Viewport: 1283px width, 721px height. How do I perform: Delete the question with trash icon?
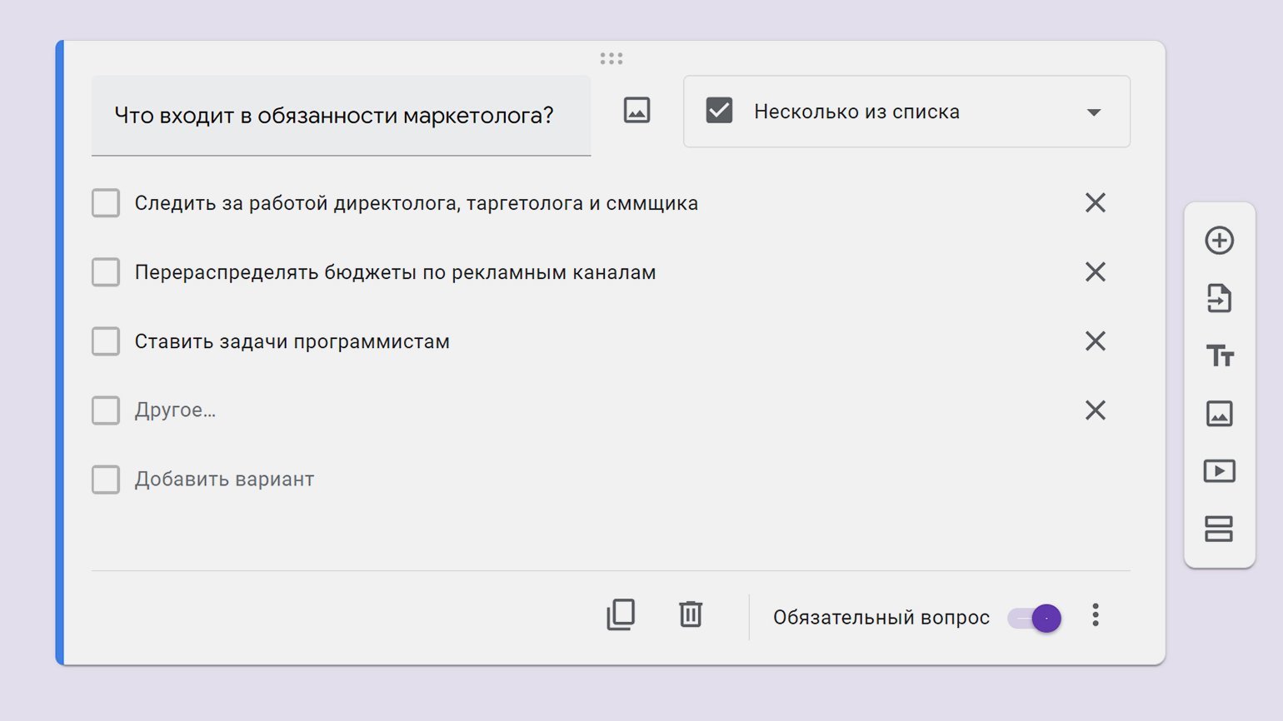[691, 614]
